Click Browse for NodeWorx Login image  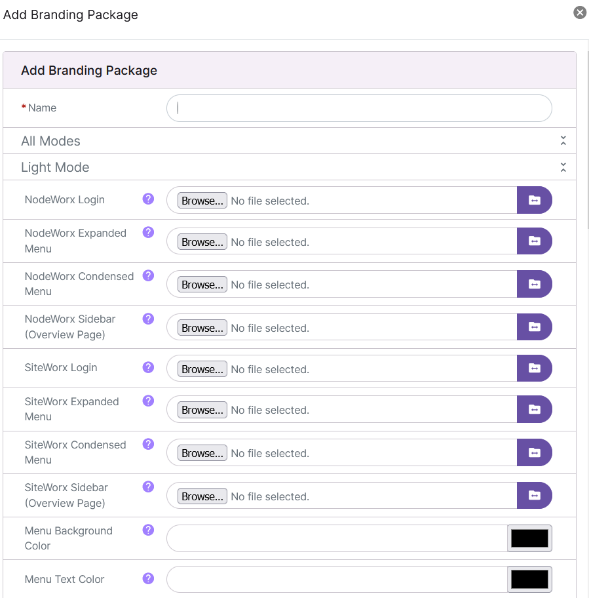[x=202, y=201]
